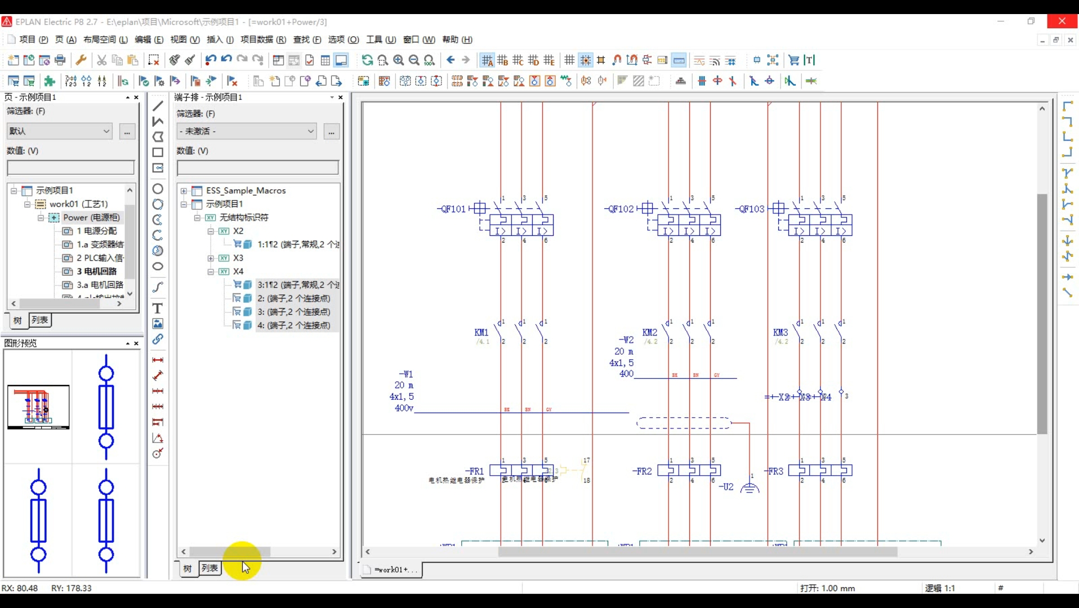Click the drawing area's vertical scrollbar thumb
The width and height of the screenshot is (1079, 608).
click(1042, 314)
